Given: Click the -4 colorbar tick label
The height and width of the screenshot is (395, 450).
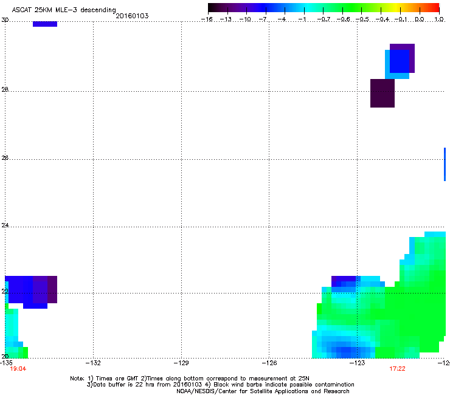Looking at the screenshot, I should click(283, 19).
